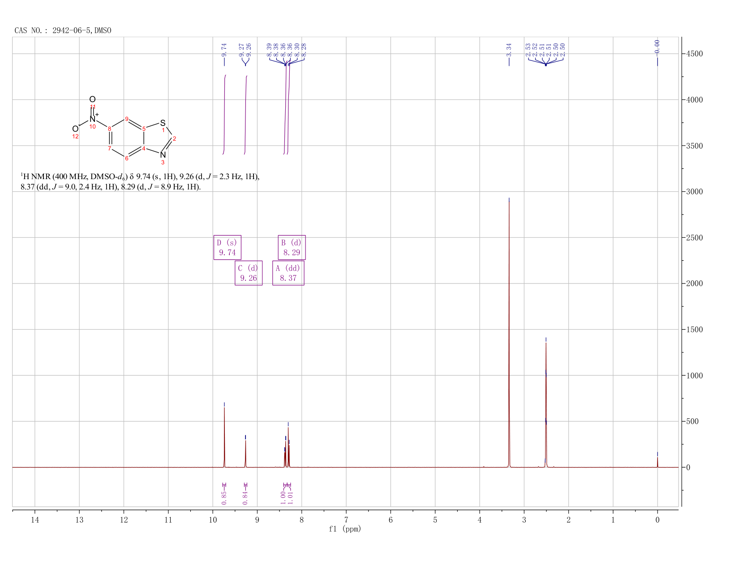Screen dimensions: 739x571
Task: Click the x-axis tick label 3
Action: click(x=524, y=520)
